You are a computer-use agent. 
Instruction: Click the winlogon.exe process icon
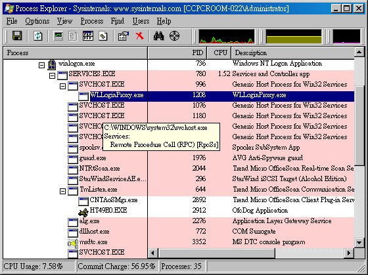52,64
